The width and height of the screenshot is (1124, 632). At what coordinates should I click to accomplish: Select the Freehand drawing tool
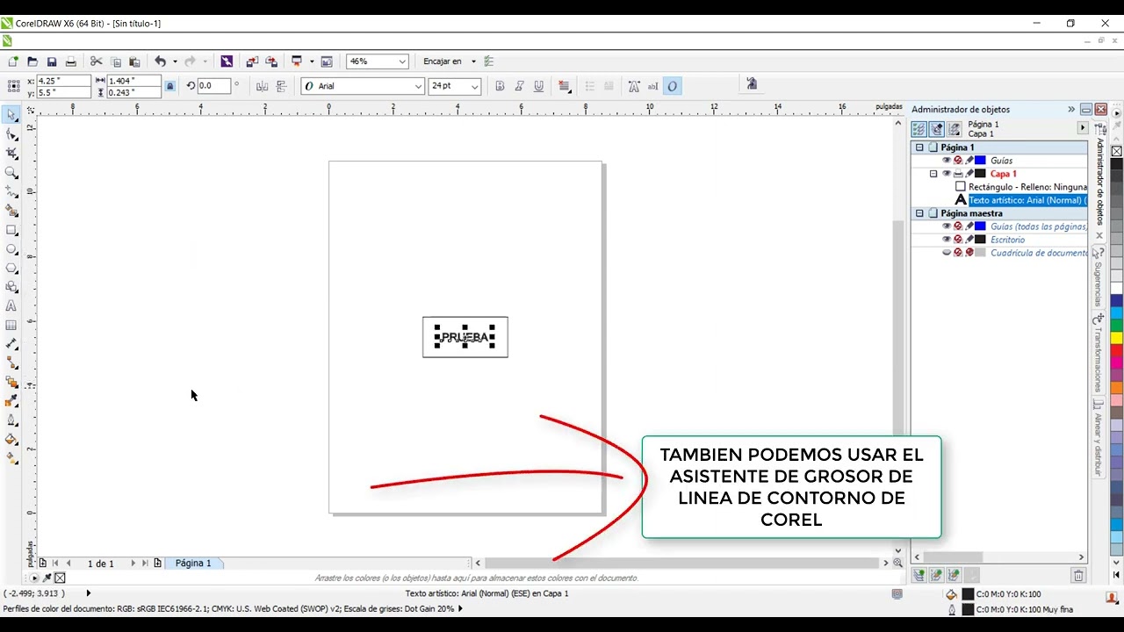[11, 191]
